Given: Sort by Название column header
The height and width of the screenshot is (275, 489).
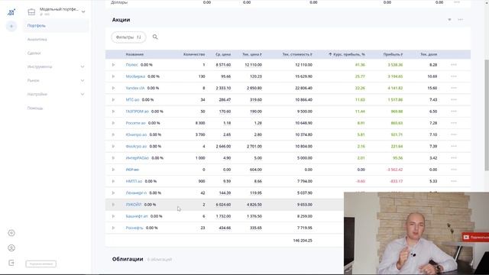Looking at the screenshot, I should (134, 54).
